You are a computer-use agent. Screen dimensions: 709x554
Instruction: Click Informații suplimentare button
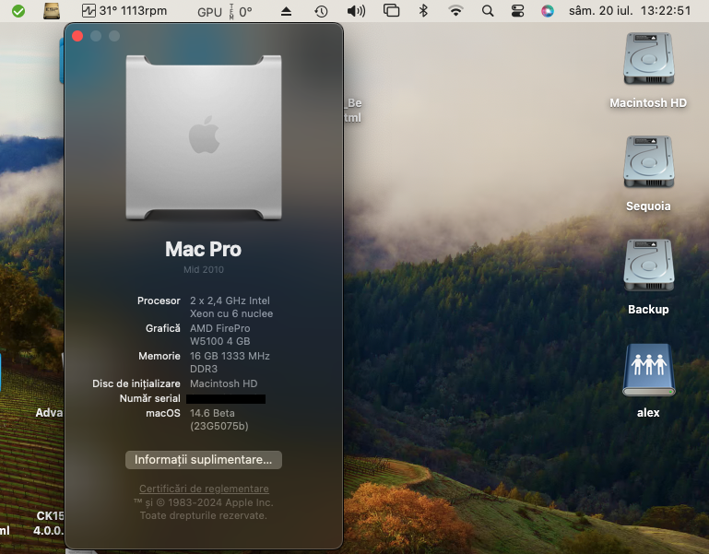click(204, 459)
